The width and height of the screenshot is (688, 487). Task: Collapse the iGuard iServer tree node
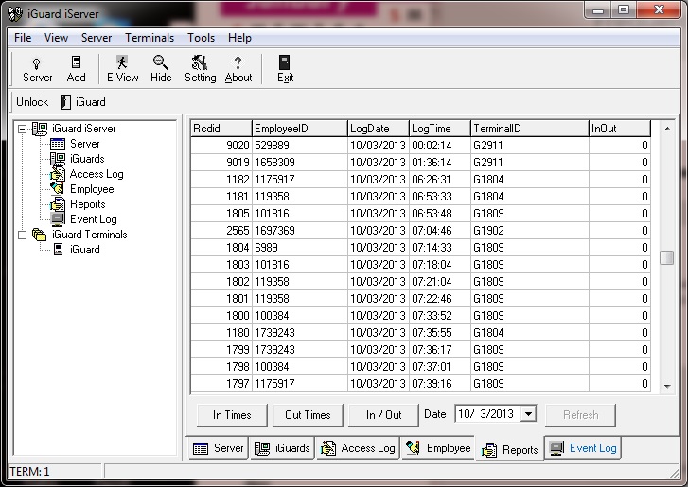22,129
